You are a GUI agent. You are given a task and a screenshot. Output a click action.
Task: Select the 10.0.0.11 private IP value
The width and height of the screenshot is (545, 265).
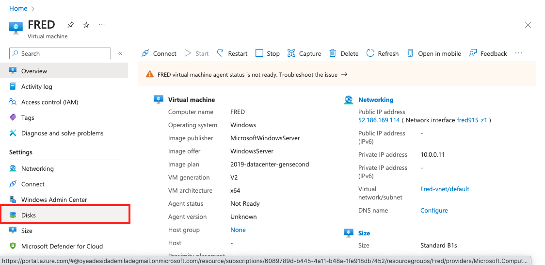(x=433, y=154)
